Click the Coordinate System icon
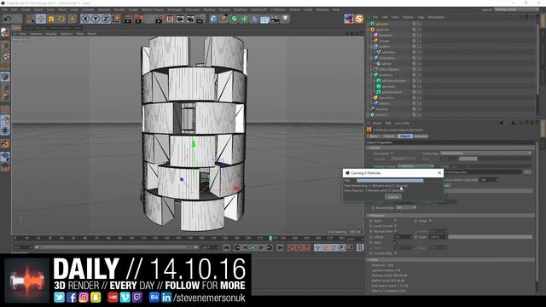Viewport: 546px width, 307px height. (116, 19)
